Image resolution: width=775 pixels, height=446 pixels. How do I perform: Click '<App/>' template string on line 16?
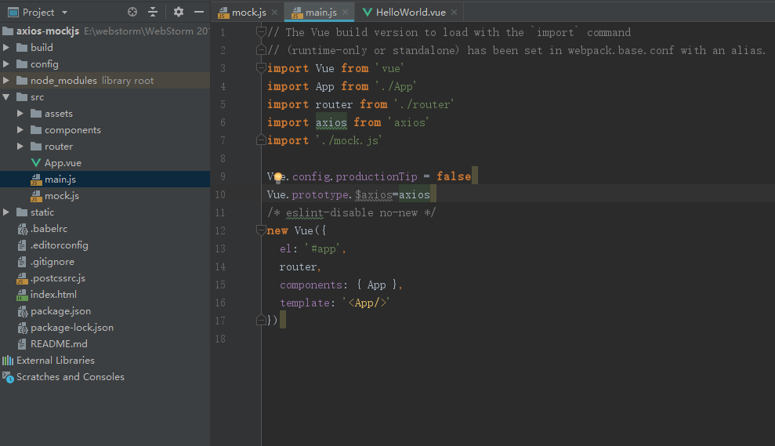367,303
